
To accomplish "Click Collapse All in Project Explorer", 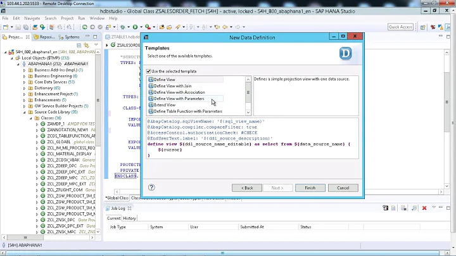I will pos(79,45).
